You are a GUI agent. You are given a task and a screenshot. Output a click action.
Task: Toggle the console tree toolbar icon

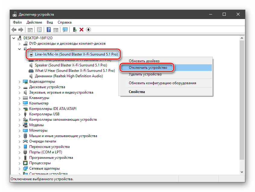point(30,30)
